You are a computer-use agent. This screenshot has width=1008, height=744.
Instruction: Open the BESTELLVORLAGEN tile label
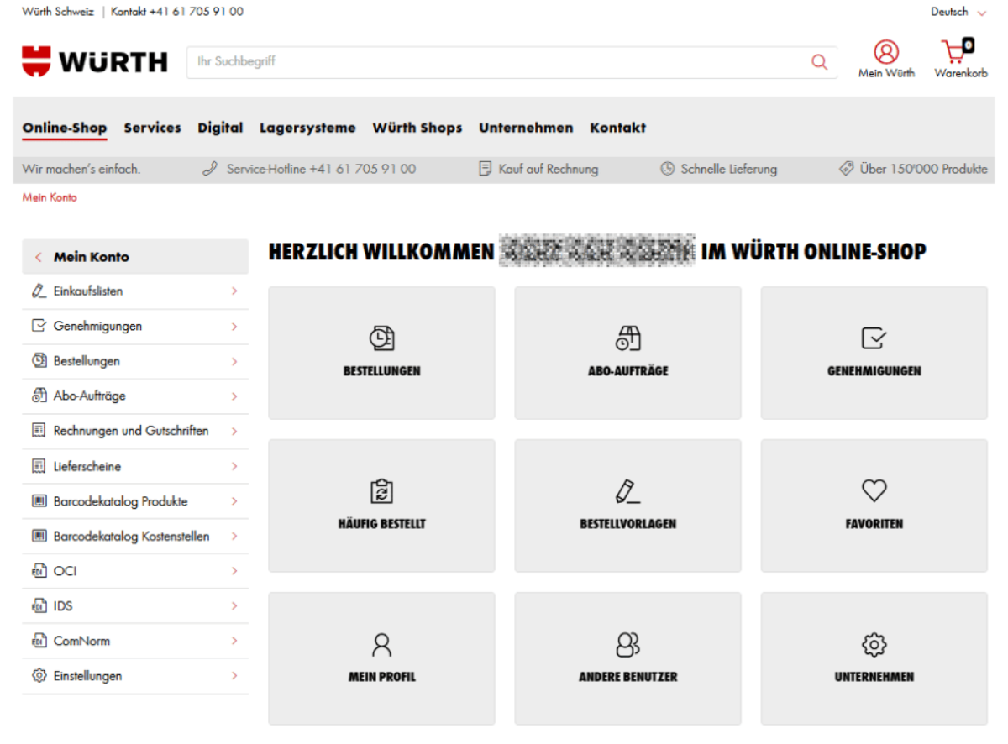point(628,523)
